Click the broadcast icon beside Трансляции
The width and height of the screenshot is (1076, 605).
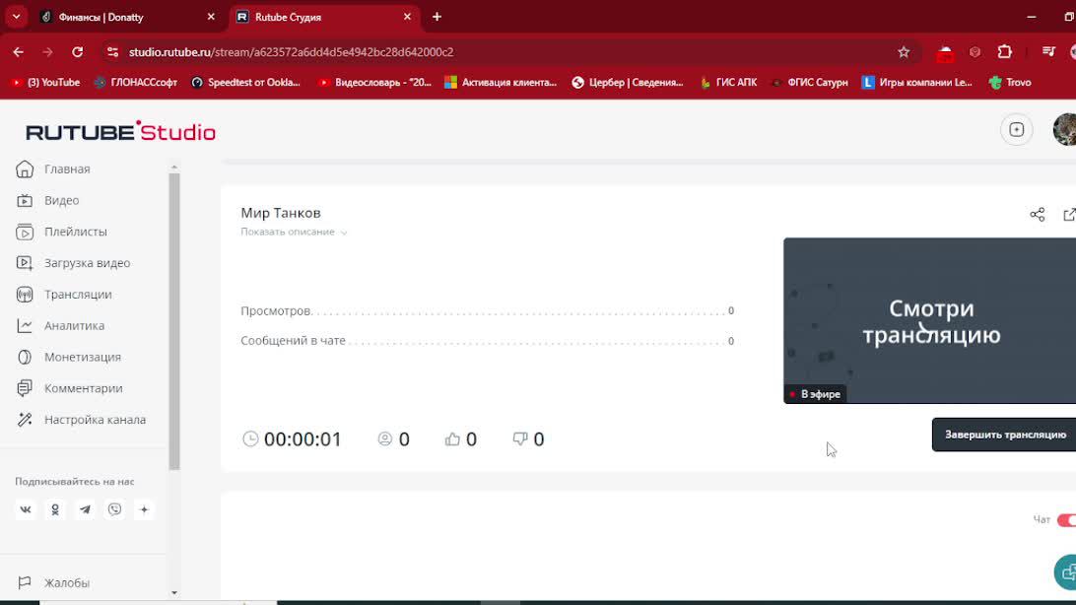click(25, 295)
